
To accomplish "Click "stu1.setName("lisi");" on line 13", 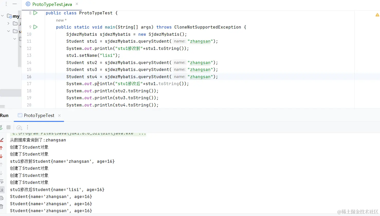I will tap(93, 55).
